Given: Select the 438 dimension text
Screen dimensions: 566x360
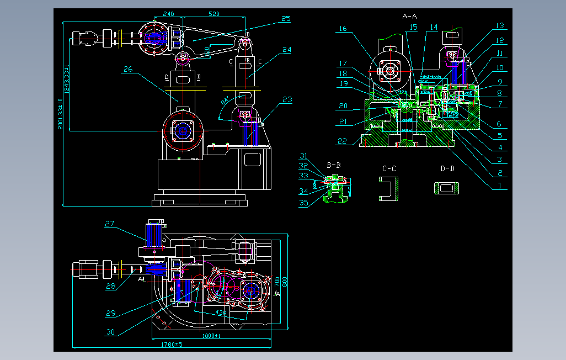Looking at the screenshot, I should click(221, 313).
